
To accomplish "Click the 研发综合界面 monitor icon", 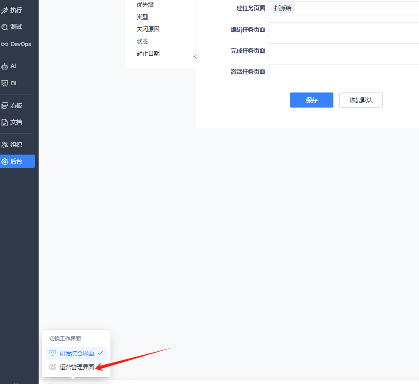I will tap(53, 353).
